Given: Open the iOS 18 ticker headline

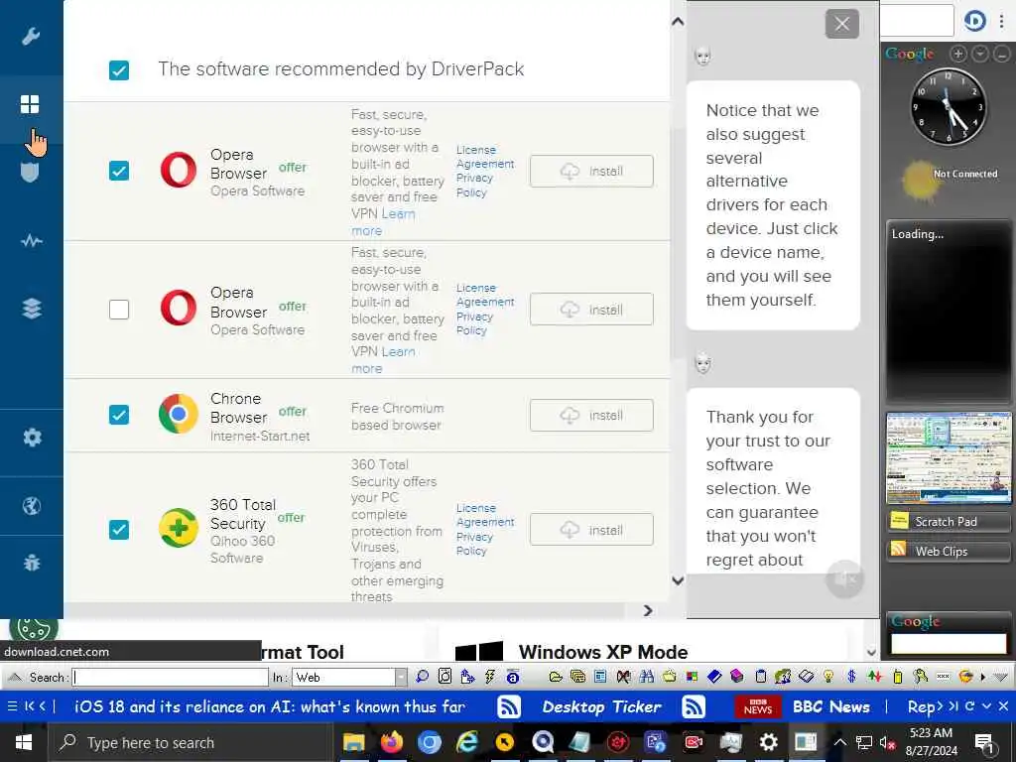Looking at the screenshot, I should pos(270,706).
